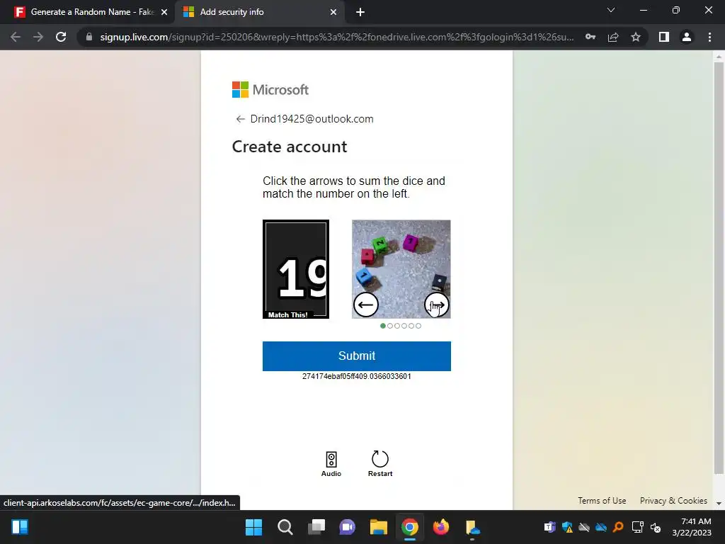The width and height of the screenshot is (725, 544).
Task: Reload the current page
Action: tap(61, 37)
